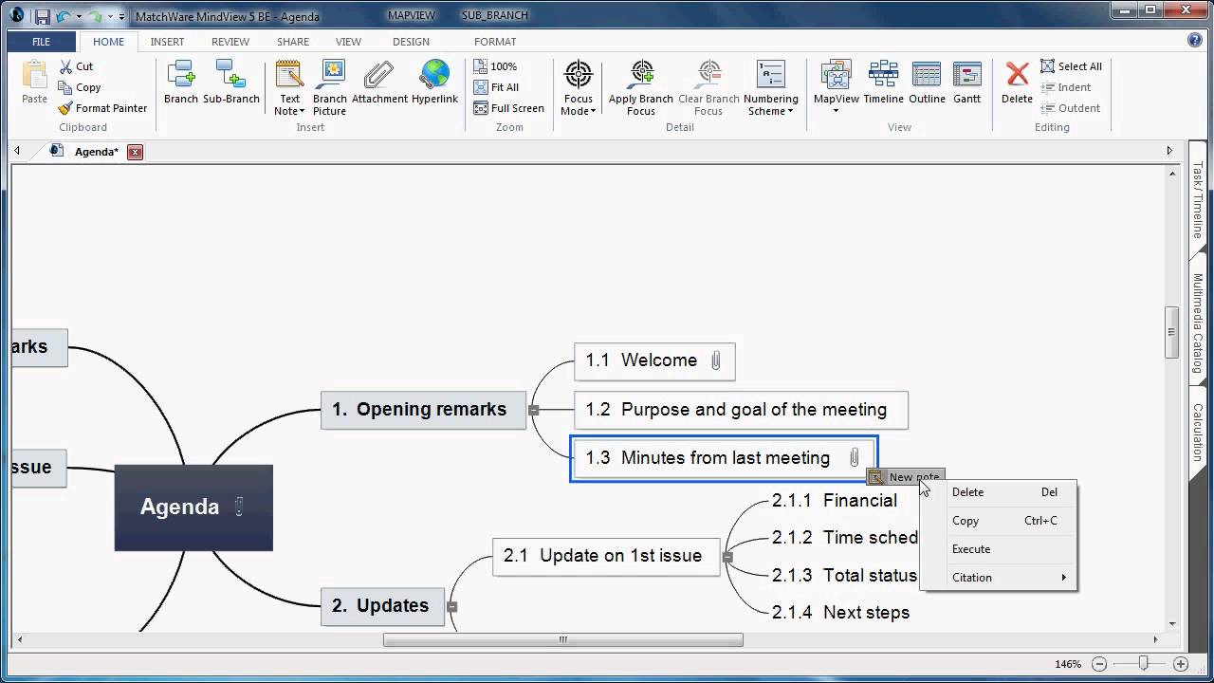Open the help question mark icon
Image resolution: width=1214 pixels, height=683 pixels.
[x=1195, y=40]
